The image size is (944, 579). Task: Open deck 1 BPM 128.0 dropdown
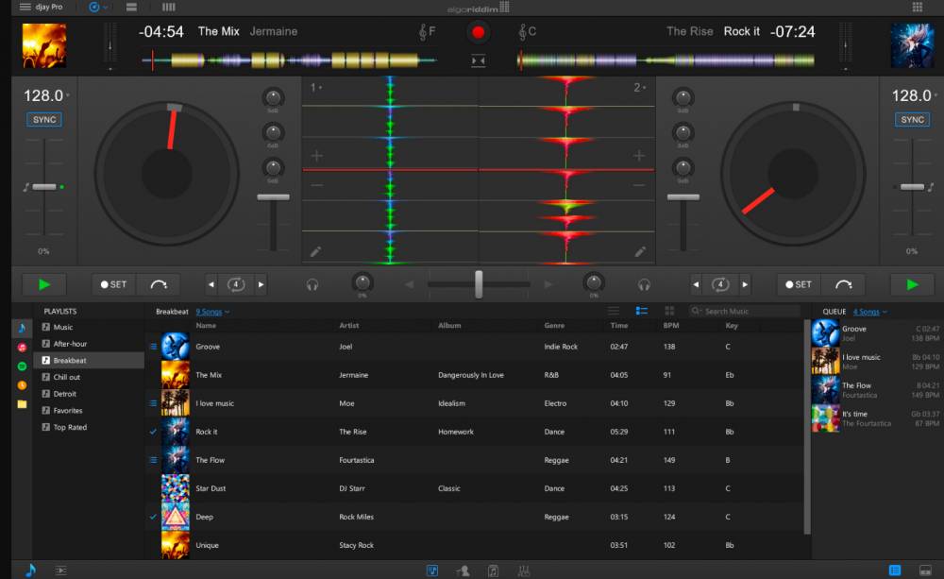click(x=46, y=95)
